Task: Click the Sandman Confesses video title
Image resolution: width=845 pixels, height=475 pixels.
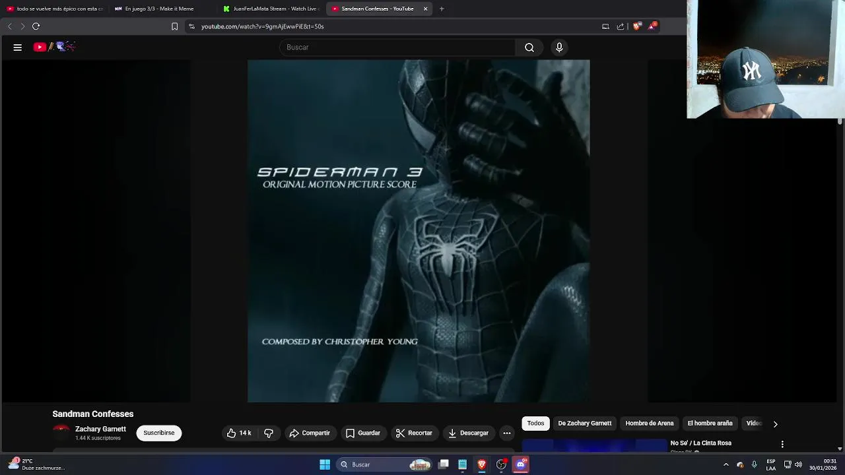Action: click(x=93, y=414)
